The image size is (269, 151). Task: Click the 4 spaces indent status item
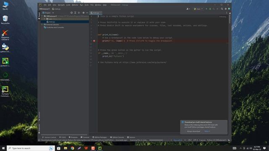[x=202, y=140]
